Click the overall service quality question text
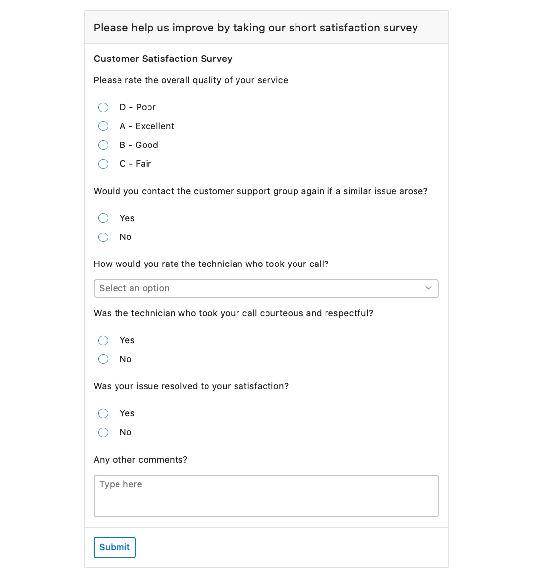The image size is (533, 587). pos(191,80)
